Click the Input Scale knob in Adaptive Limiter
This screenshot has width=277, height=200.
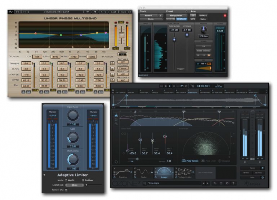[73, 115]
